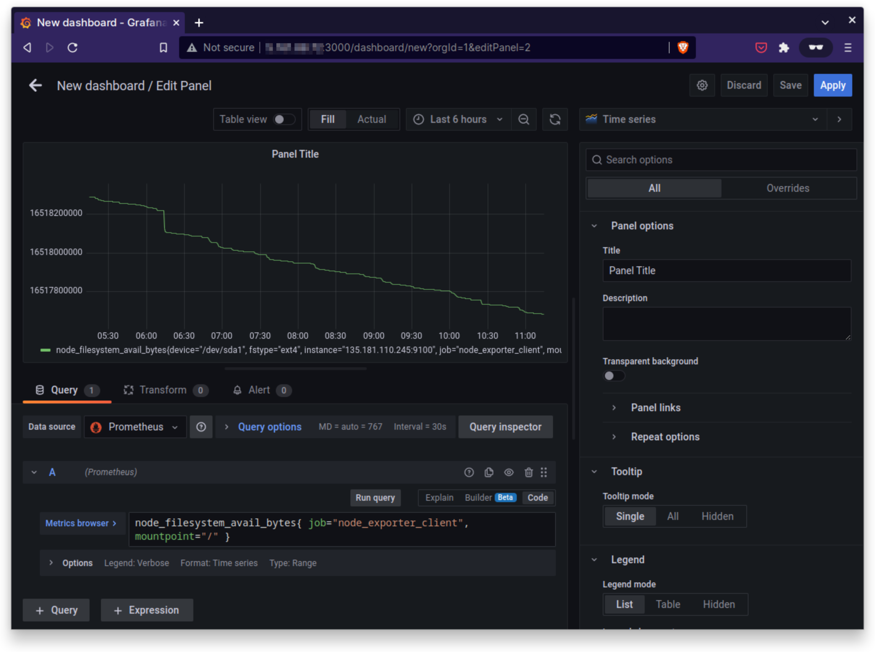Run the Prometheus query

(x=375, y=498)
